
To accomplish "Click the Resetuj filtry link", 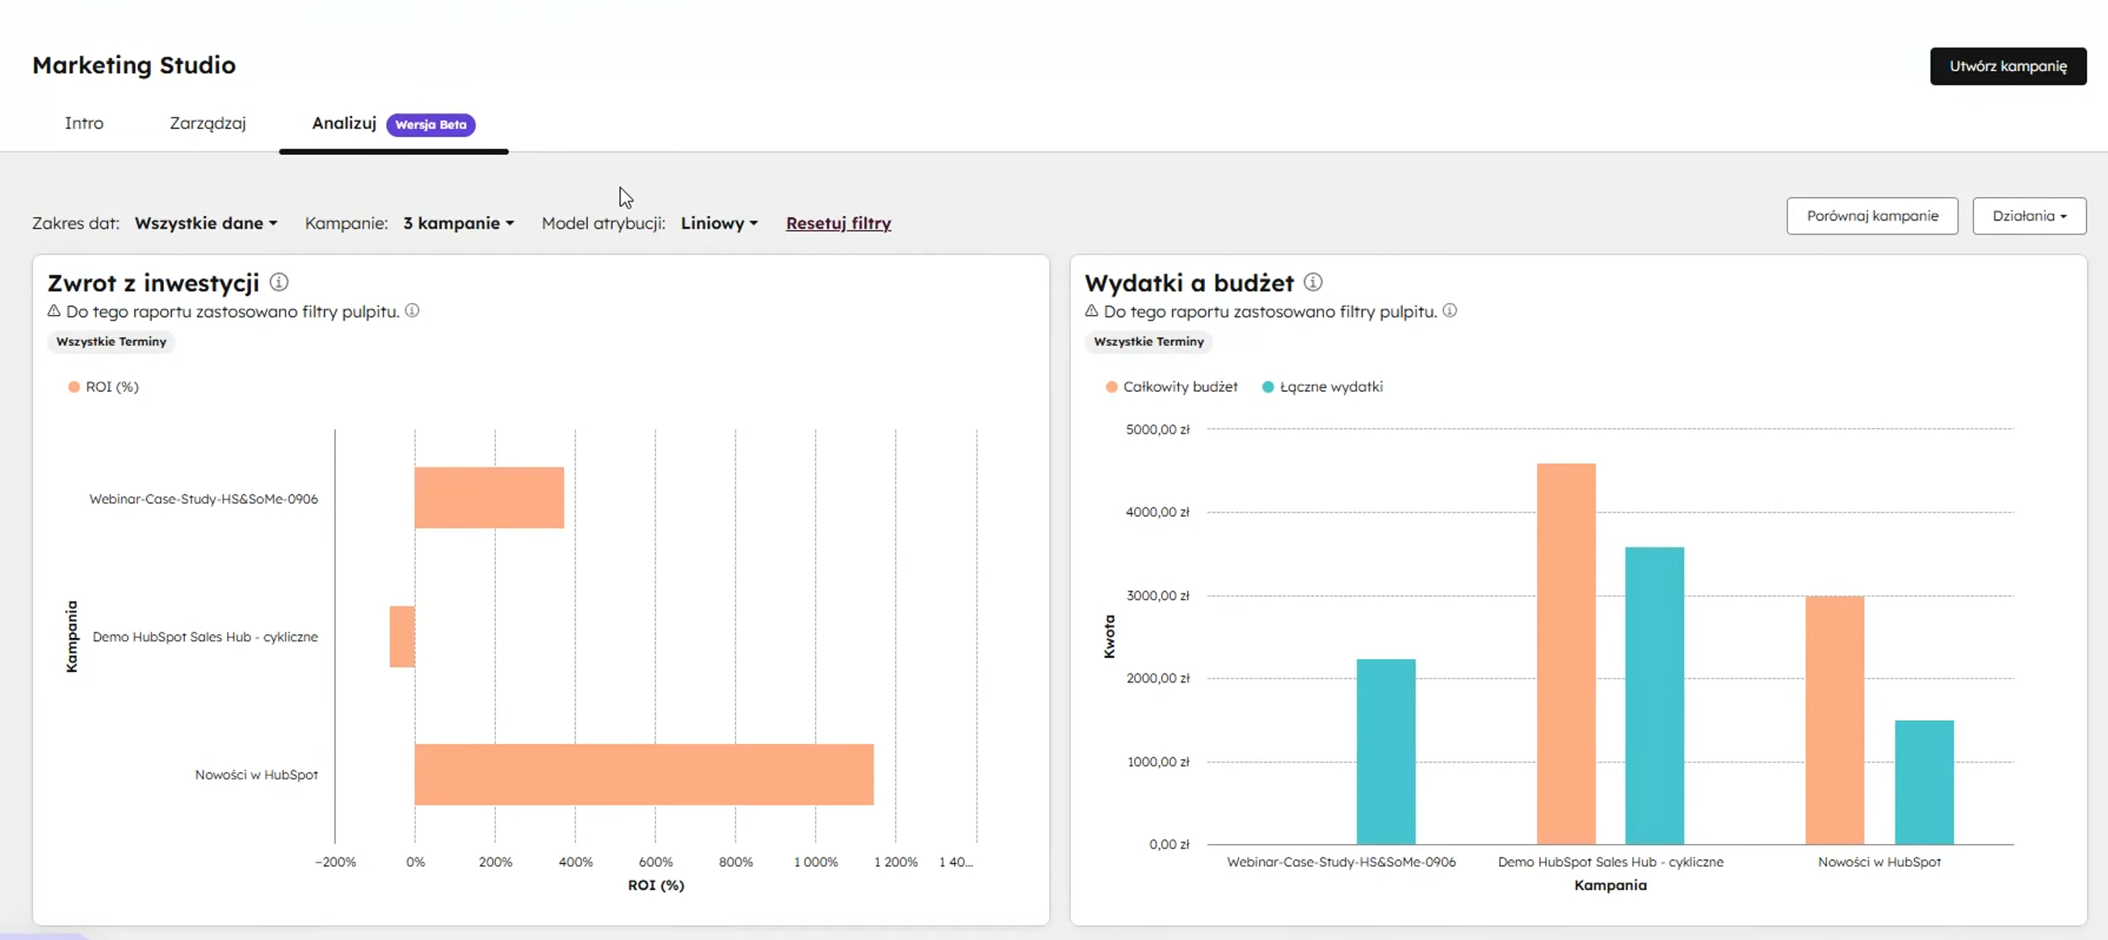I will [x=838, y=224].
